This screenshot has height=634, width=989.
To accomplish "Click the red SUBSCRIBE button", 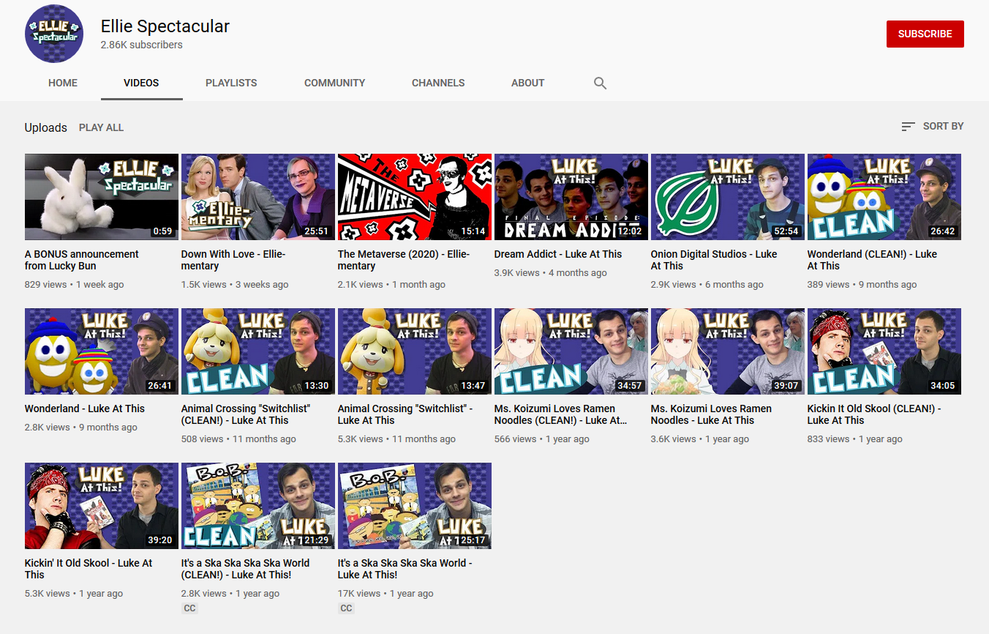I will pos(925,34).
